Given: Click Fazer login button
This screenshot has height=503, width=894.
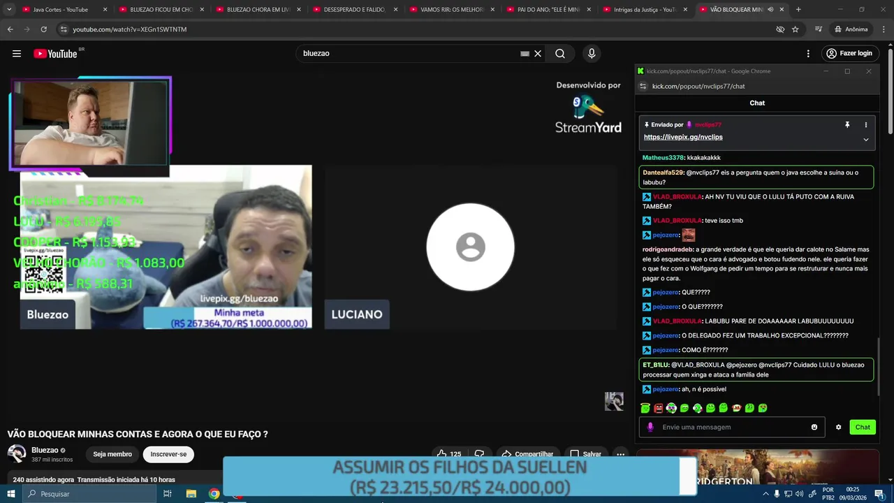Looking at the screenshot, I should click(849, 54).
